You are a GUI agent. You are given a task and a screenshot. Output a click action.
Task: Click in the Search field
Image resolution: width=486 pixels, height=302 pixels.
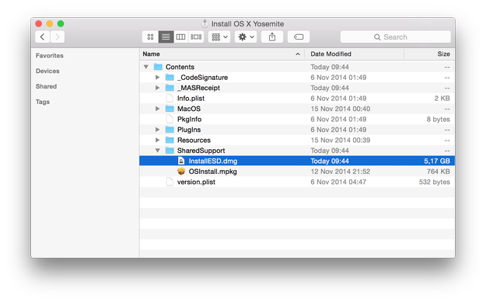click(395, 37)
